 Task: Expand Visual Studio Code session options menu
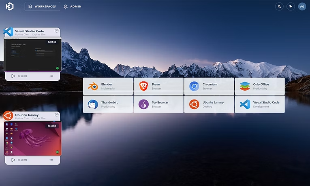point(51,76)
